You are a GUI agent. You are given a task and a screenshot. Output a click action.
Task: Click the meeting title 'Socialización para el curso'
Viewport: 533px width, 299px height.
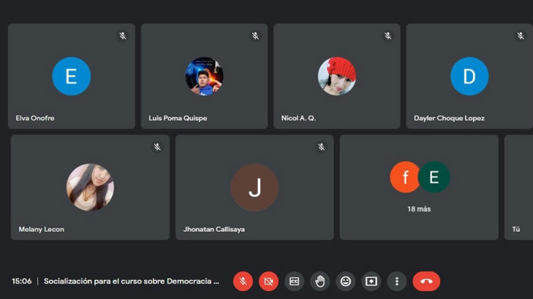click(132, 281)
